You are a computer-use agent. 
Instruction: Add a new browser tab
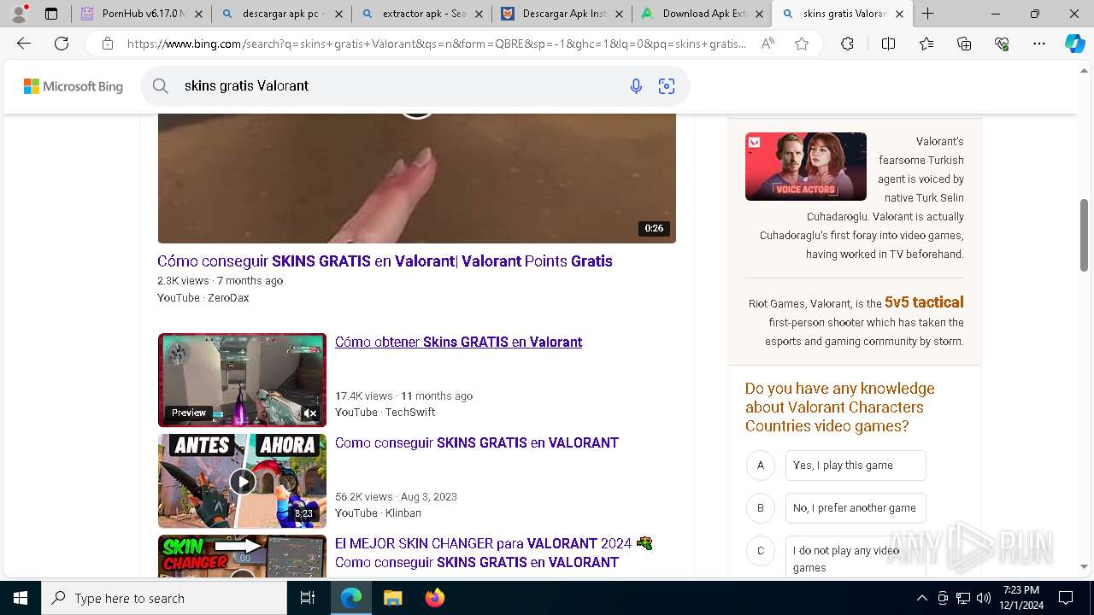coord(928,14)
